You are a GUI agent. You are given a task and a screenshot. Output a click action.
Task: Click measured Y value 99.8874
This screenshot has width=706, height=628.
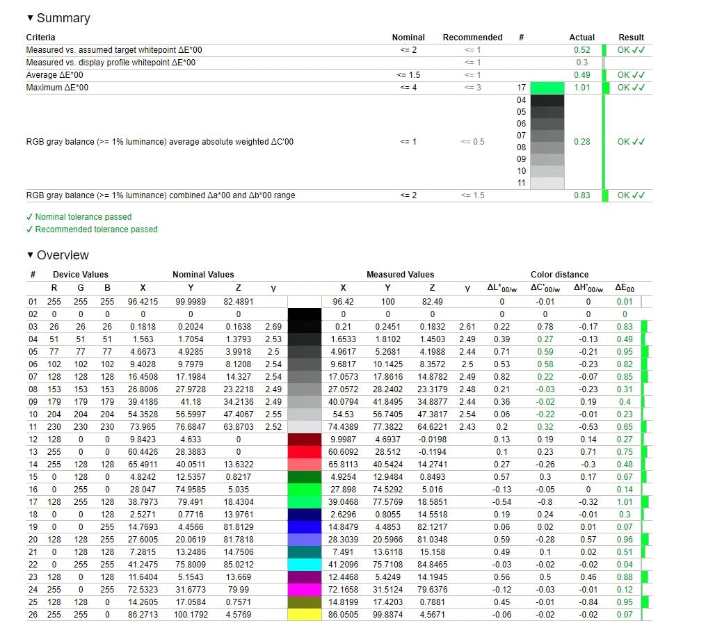click(387, 615)
